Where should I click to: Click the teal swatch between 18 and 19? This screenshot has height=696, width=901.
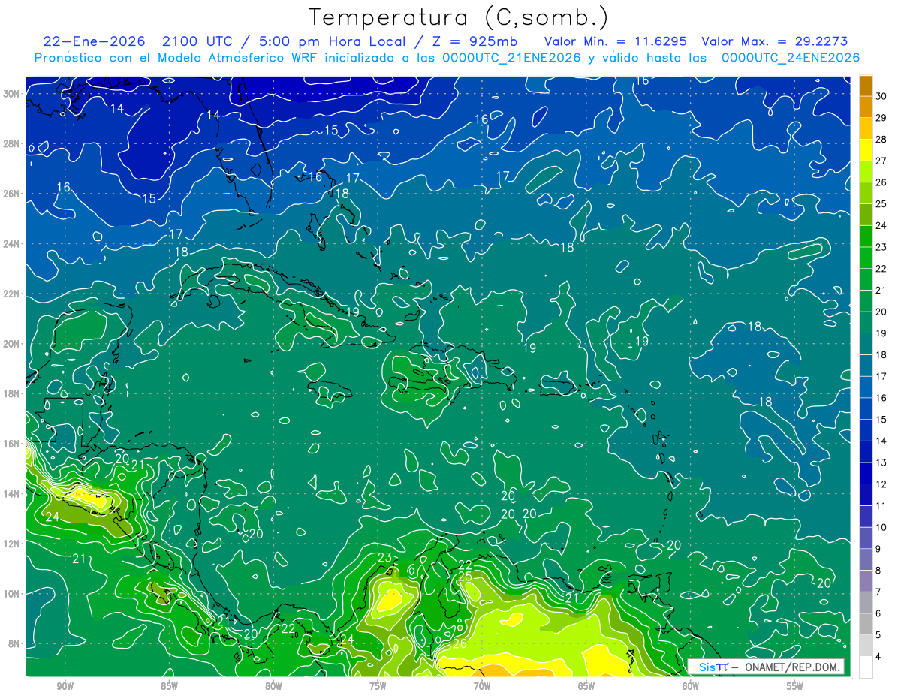[866, 344]
